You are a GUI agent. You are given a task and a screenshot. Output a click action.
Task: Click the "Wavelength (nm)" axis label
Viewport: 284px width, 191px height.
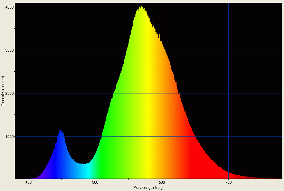[148, 187]
